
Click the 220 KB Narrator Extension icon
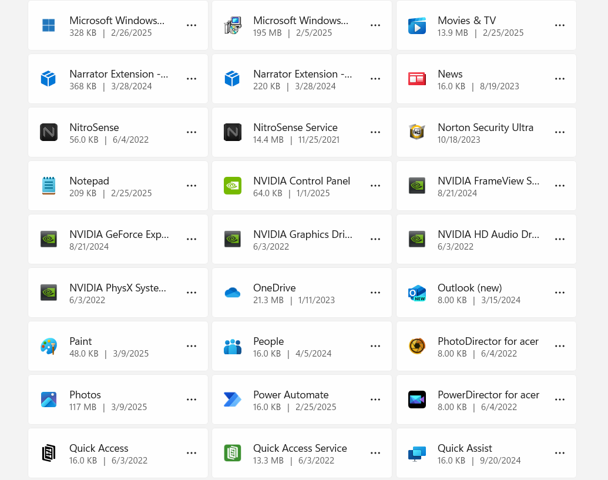click(x=232, y=79)
